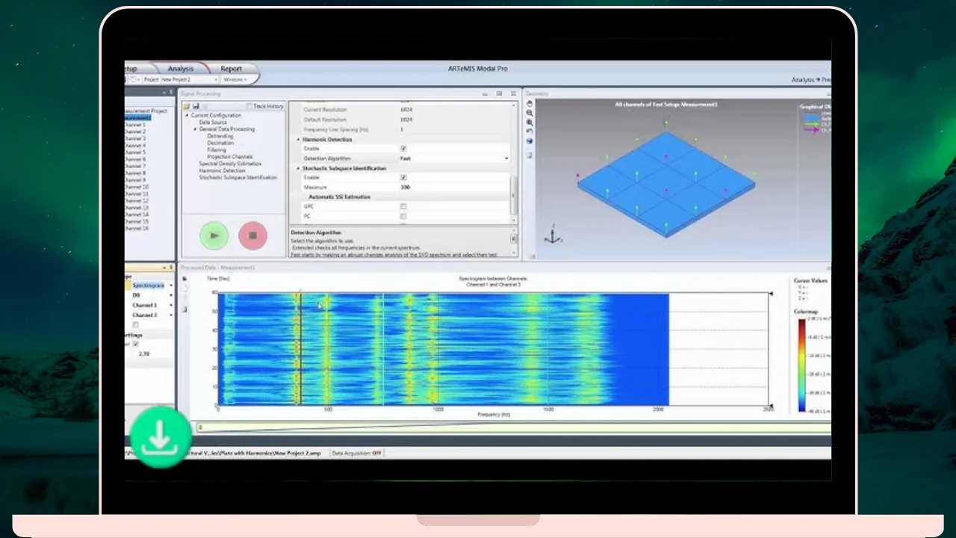This screenshot has height=538, width=956.
Task: Select Data Source in configuration tree
Action: (213, 123)
